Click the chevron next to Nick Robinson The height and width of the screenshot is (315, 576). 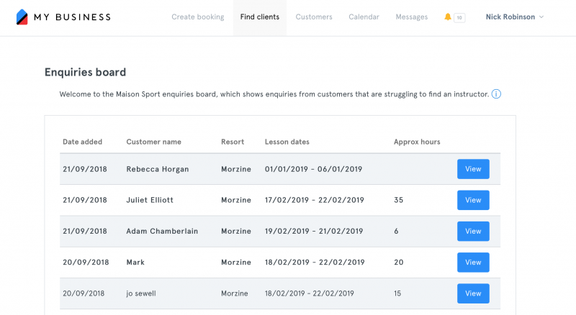coord(541,17)
